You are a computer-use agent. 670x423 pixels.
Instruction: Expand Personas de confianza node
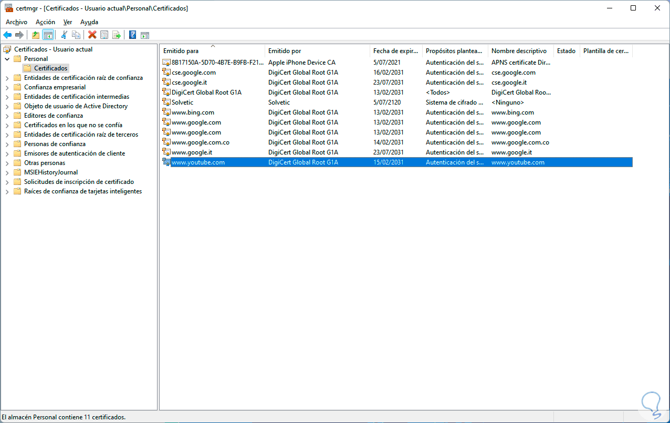click(7, 144)
